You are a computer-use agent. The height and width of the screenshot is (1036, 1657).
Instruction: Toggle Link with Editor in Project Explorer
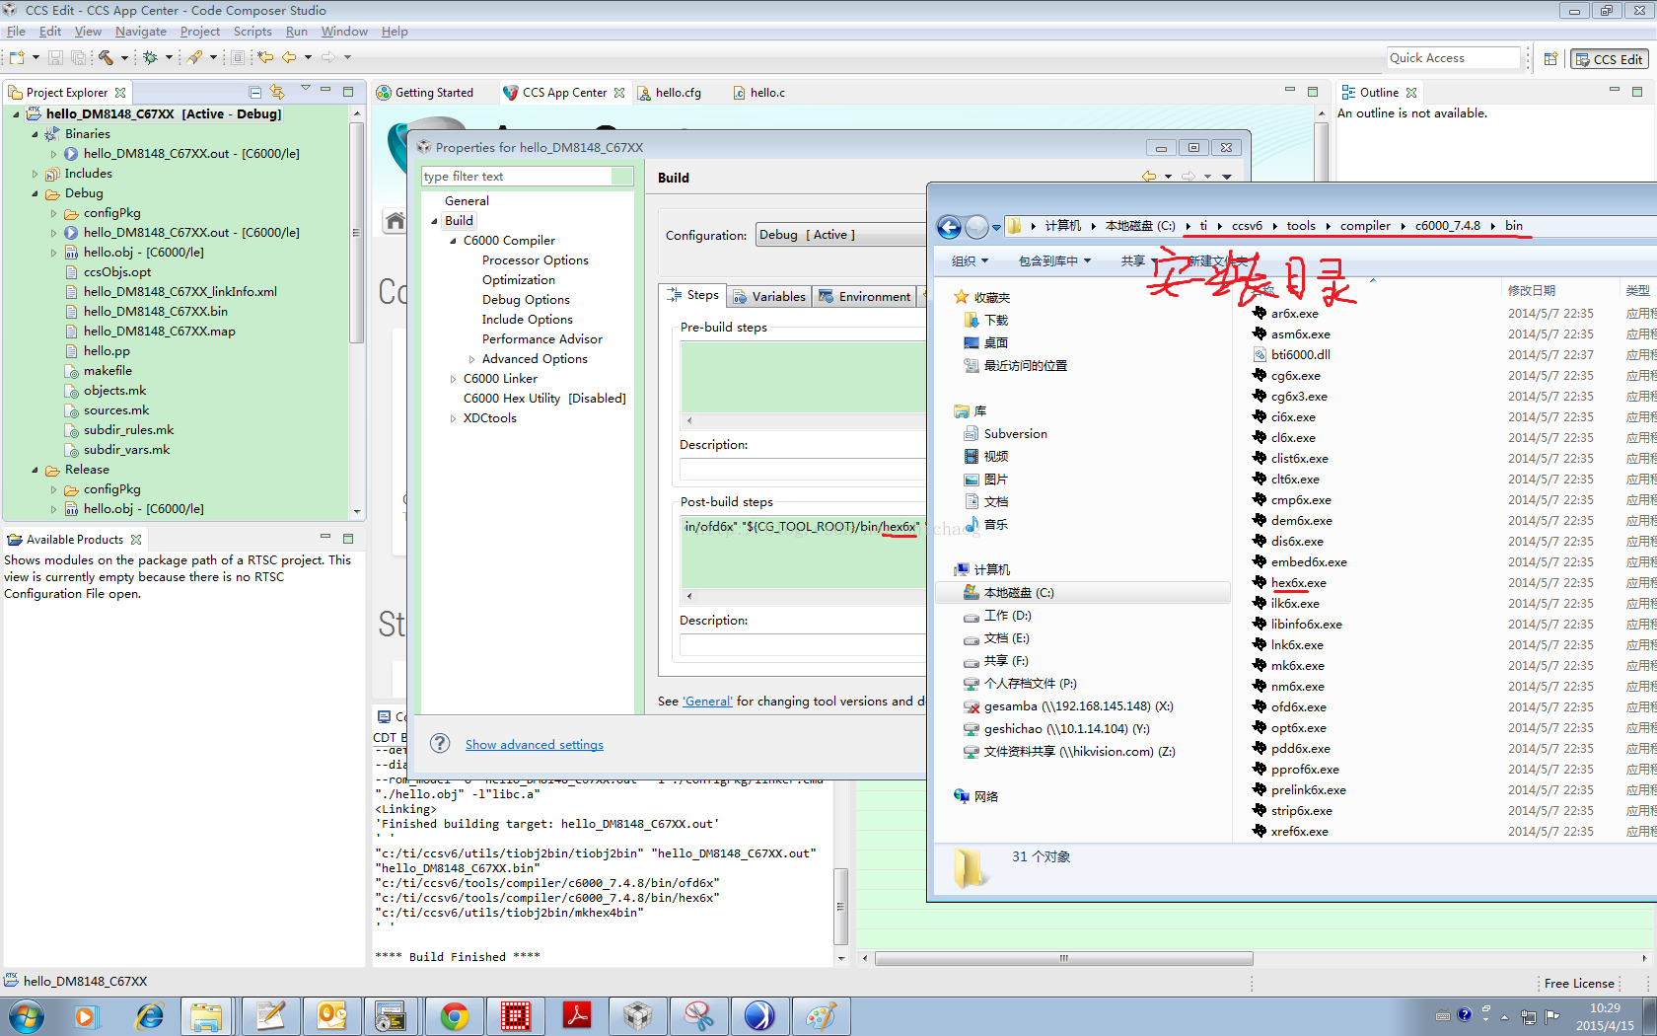click(277, 92)
